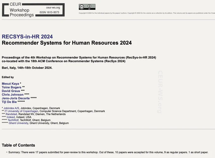Visit the Indeed affiliation link
The width and height of the screenshot is (215, 158).
tap(11, 117)
